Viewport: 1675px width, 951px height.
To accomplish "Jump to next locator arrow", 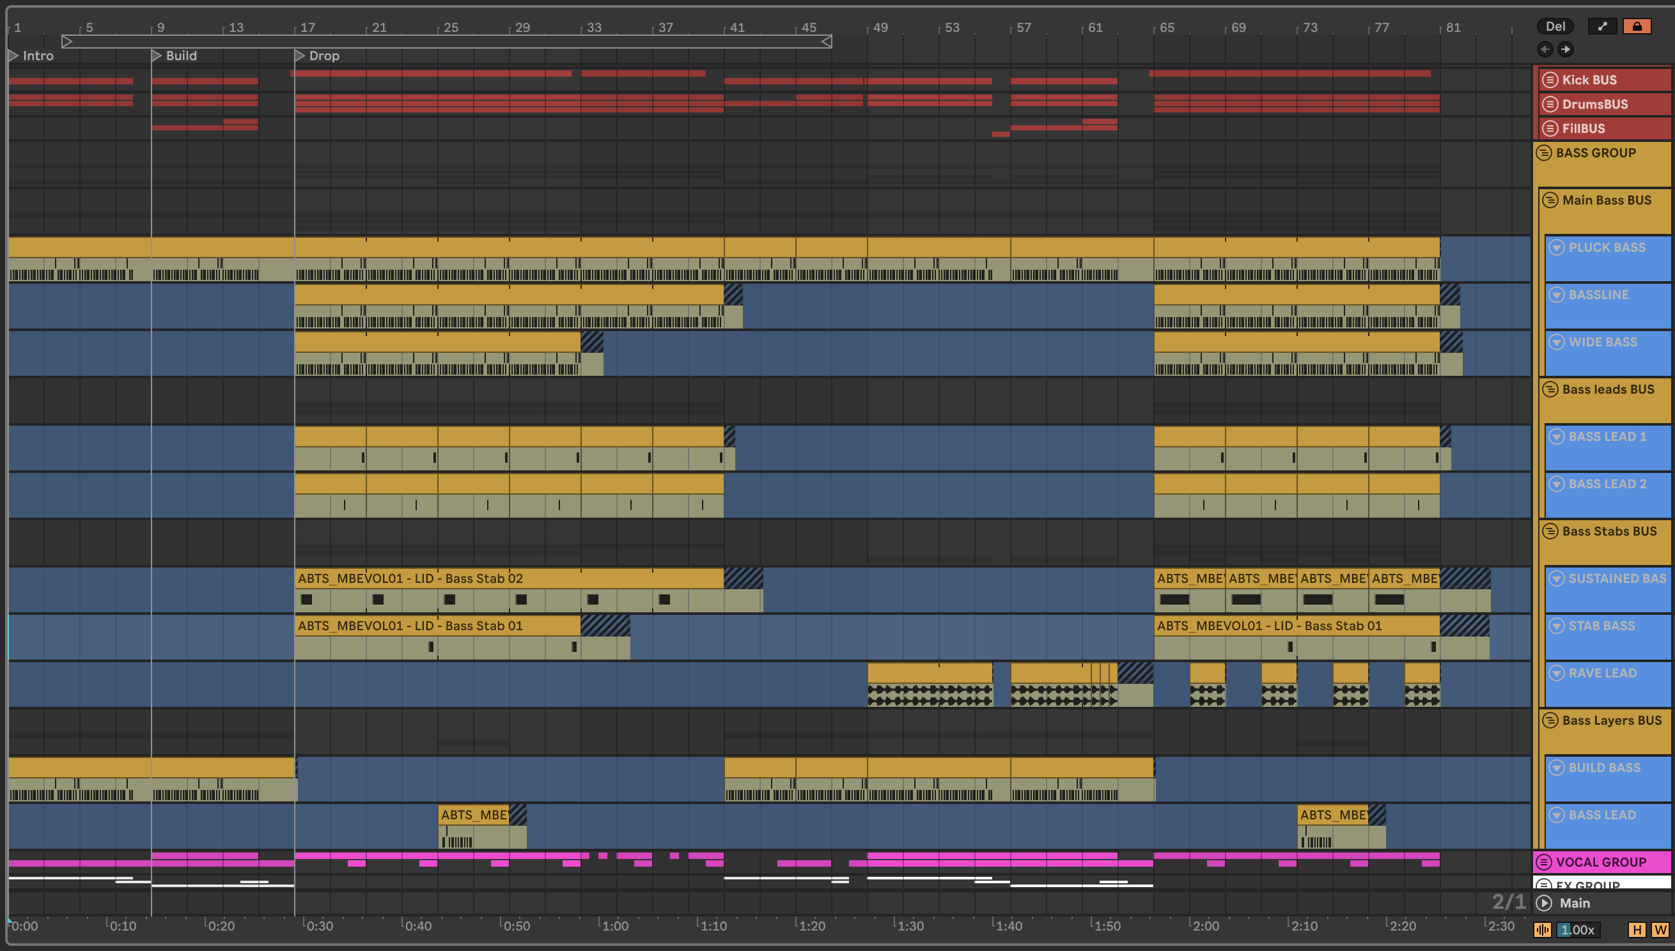I will coord(1566,49).
